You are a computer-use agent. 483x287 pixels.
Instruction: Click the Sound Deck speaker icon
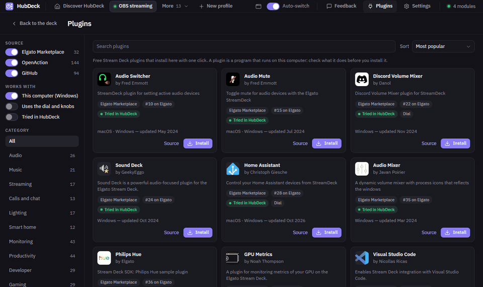104,168
